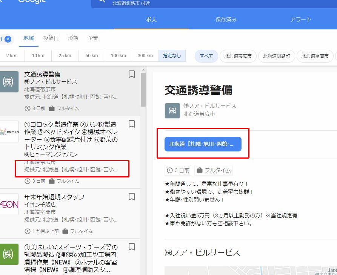The image size is (337, 275).
Task: Filter by 北海道帯広市 chip
Action: pos(238,56)
